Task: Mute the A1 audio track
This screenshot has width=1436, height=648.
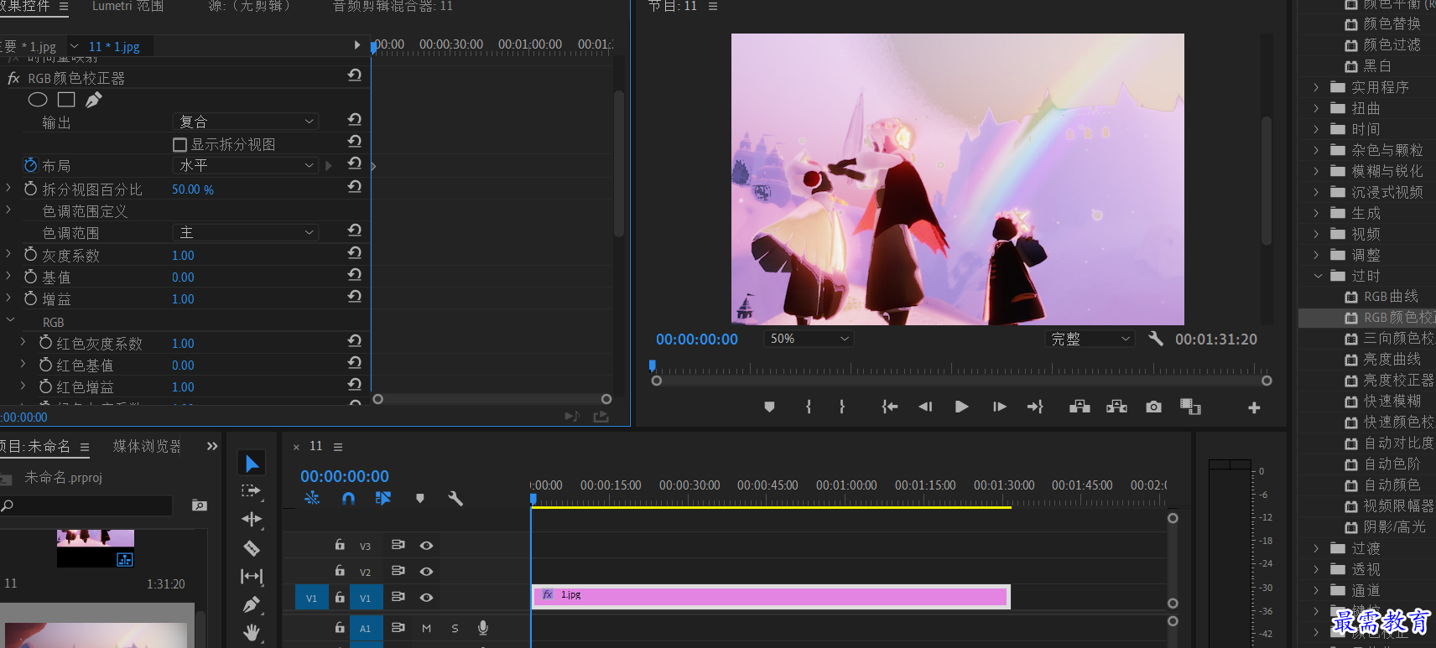Action: [x=426, y=628]
